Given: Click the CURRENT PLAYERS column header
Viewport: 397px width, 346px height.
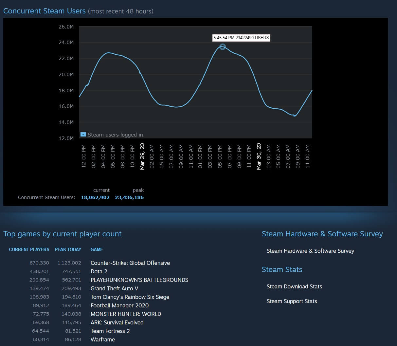Looking at the screenshot, I should click(29, 249).
